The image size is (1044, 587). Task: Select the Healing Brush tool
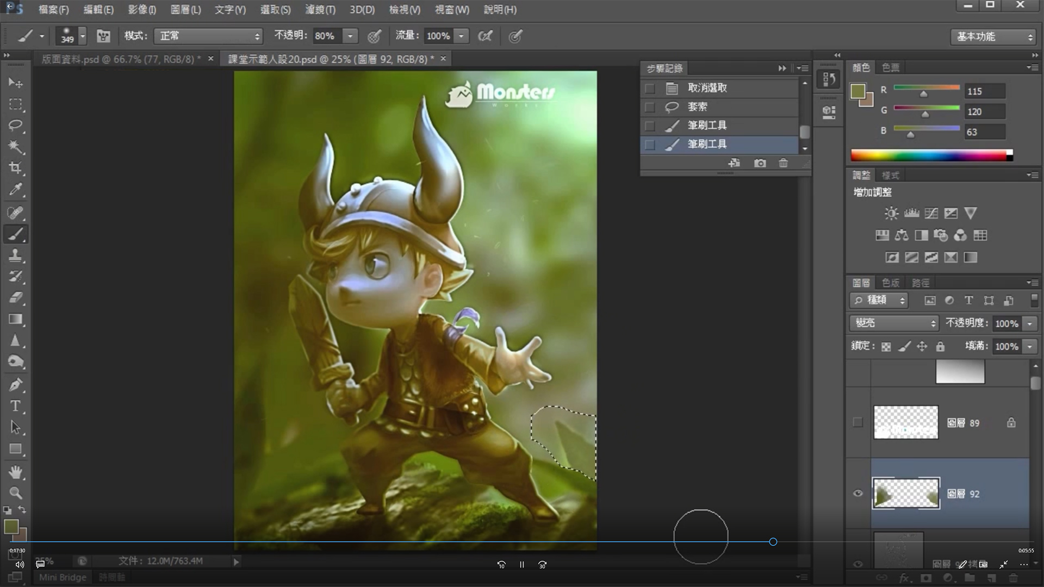click(15, 213)
